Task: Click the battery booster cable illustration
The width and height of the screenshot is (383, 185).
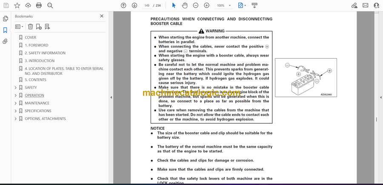Action: pos(306,77)
